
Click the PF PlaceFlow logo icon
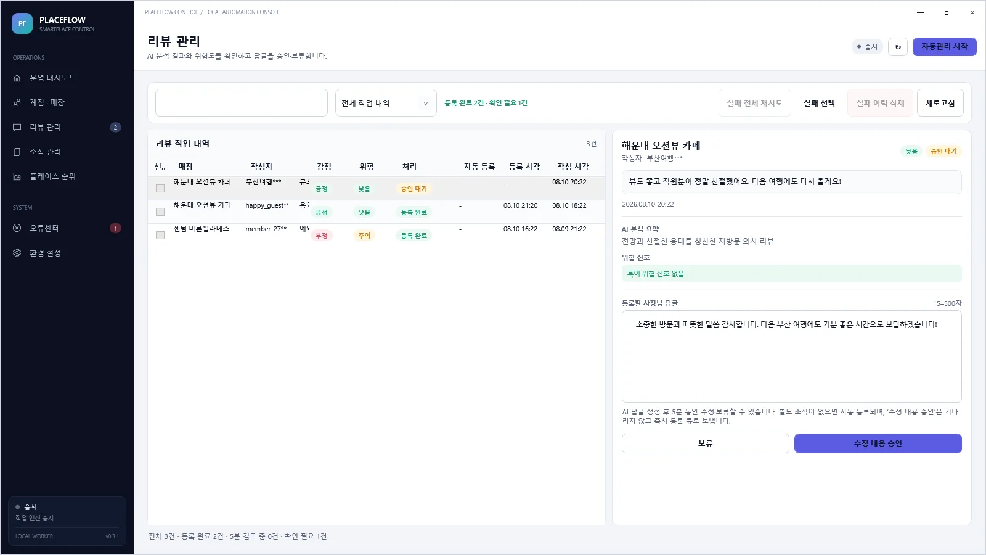point(22,23)
